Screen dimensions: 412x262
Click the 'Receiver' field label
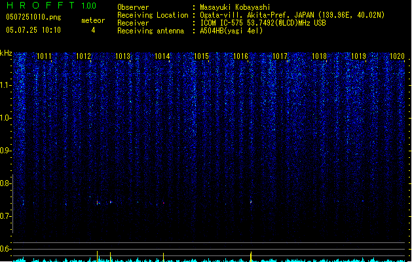(133, 23)
